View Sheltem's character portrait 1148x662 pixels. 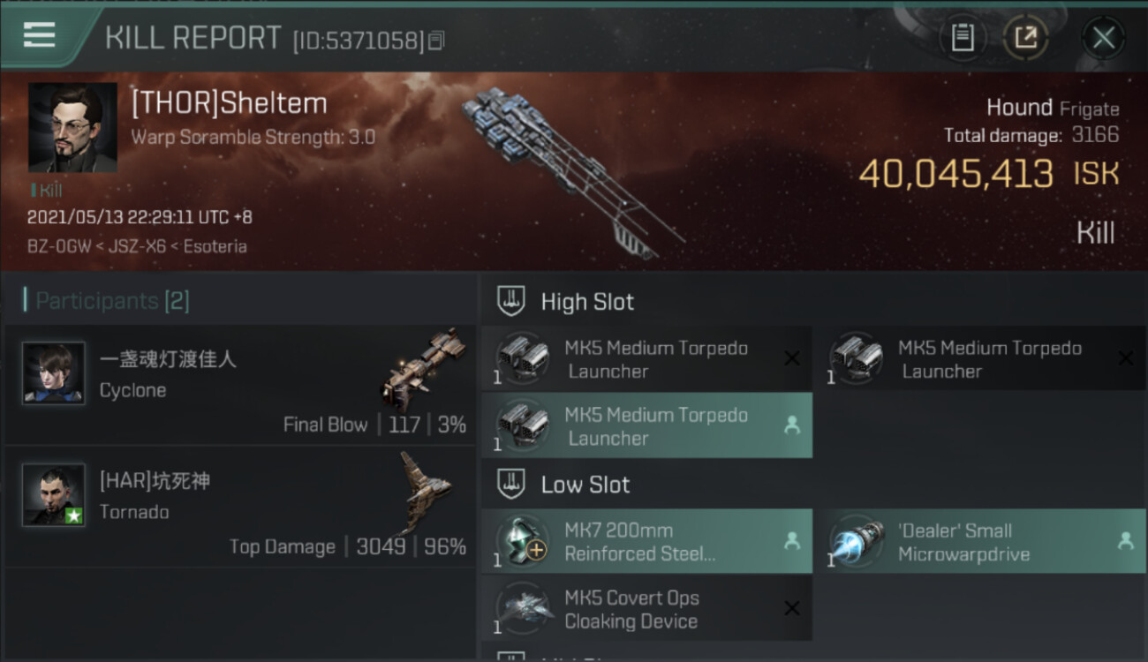click(72, 127)
